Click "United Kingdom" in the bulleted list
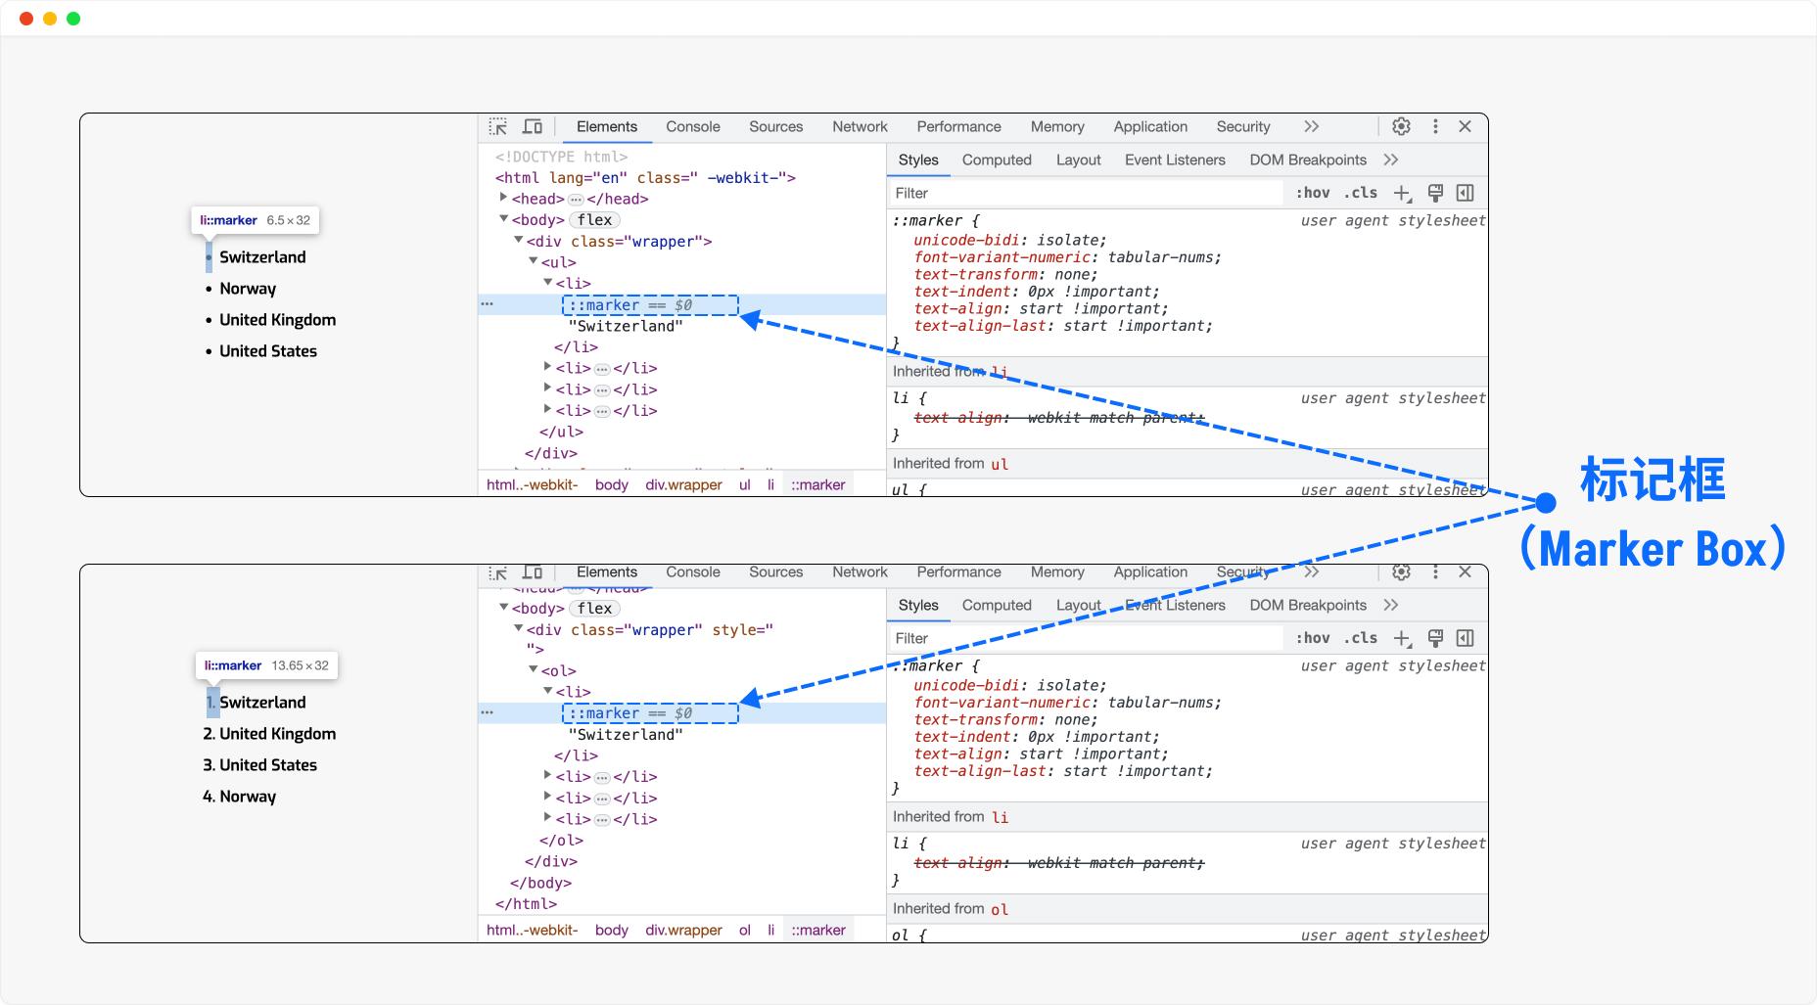This screenshot has width=1817, height=1005. pyautogui.click(x=277, y=320)
